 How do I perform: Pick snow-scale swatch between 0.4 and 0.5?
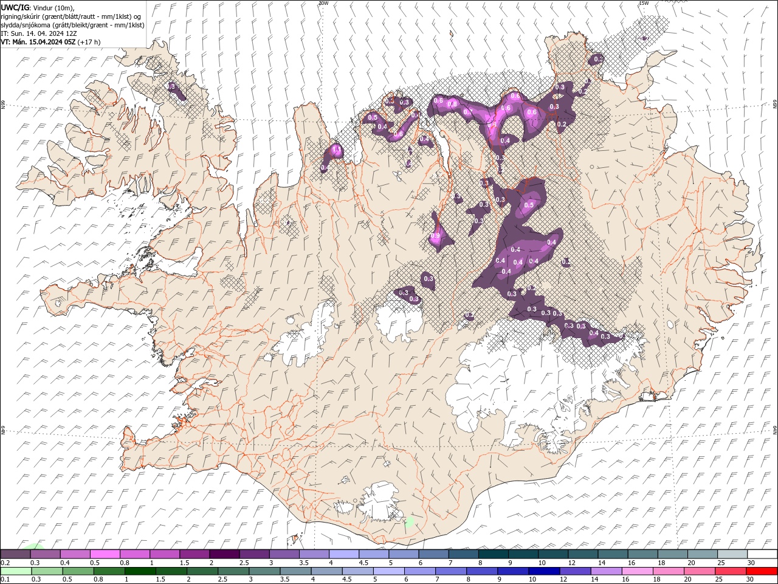(75, 554)
